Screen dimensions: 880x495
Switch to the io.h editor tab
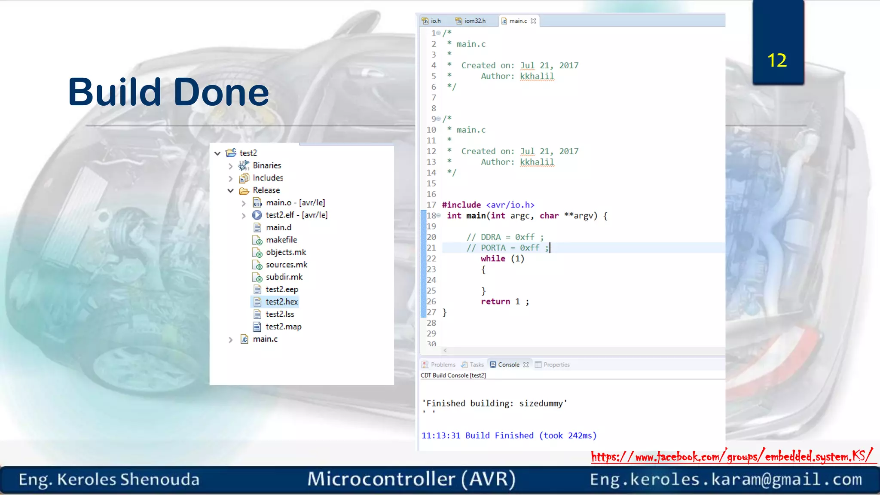(x=431, y=21)
